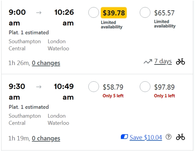The image size is (195, 152).
Task: Expand "0 changes" details for 1h 26m journey
Action: point(46,63)
